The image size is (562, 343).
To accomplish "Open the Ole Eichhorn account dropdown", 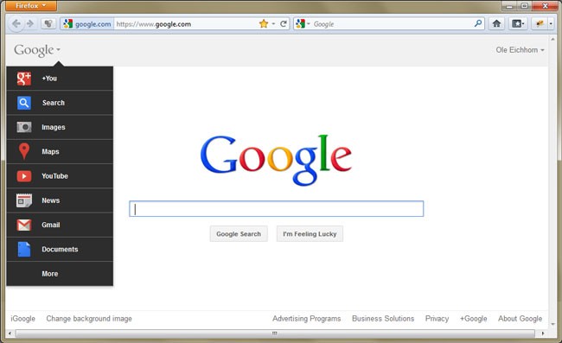I will 520,50.
